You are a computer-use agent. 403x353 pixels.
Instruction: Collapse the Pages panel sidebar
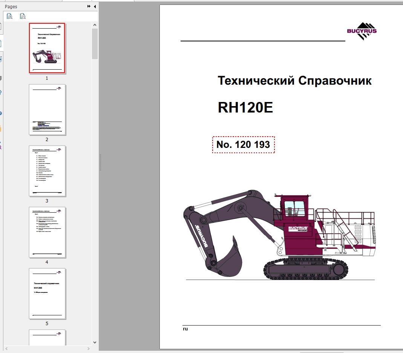pyautogui.click(x=94, y=6)
